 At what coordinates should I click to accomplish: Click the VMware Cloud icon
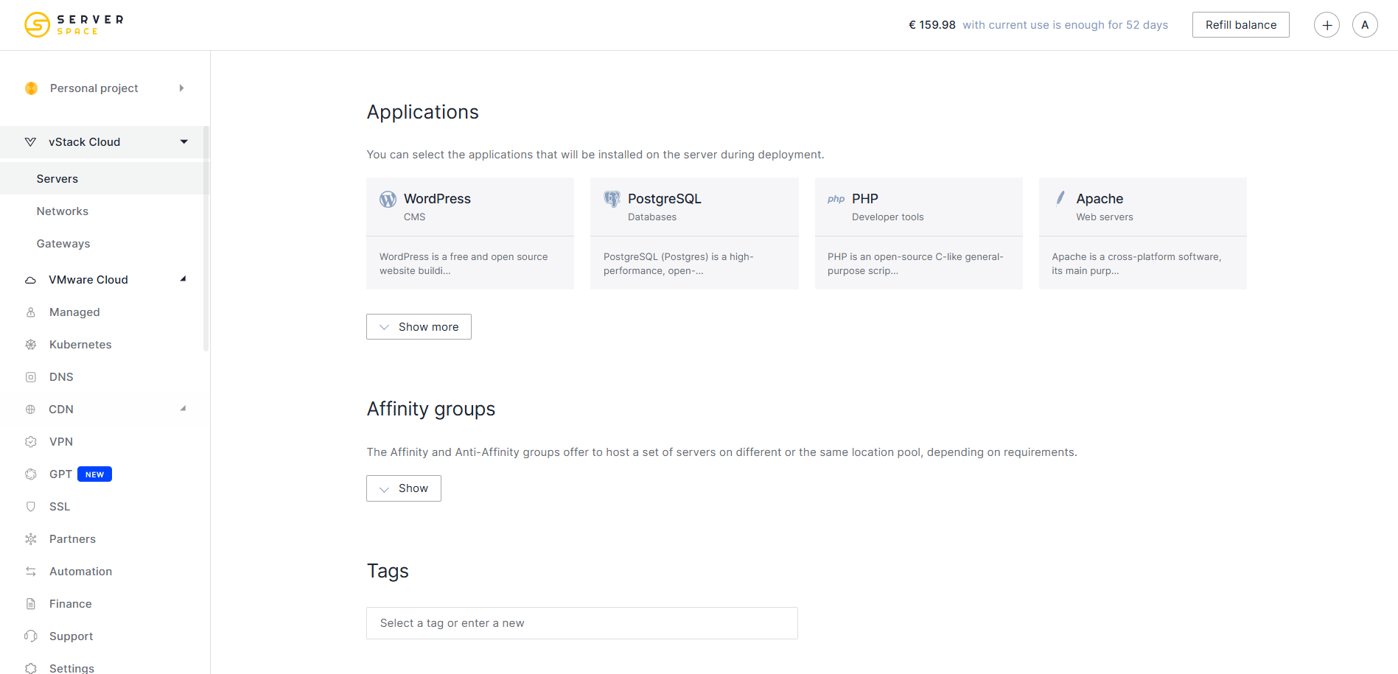[30, 280]
